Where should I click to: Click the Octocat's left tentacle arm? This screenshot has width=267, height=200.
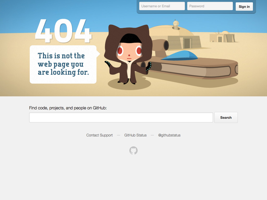point(107,63)
